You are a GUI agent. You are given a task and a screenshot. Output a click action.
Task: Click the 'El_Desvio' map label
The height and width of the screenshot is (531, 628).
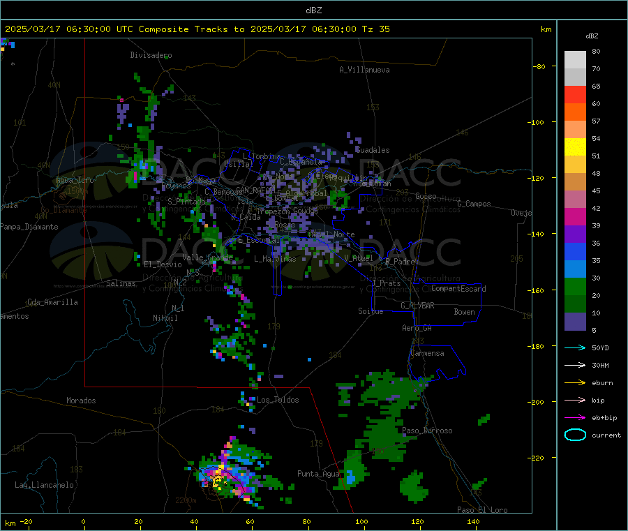pos(163,264)
